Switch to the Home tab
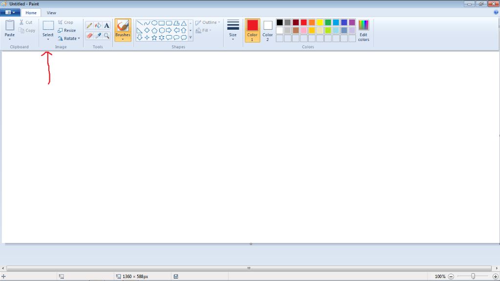 click(x=31, y=13)
